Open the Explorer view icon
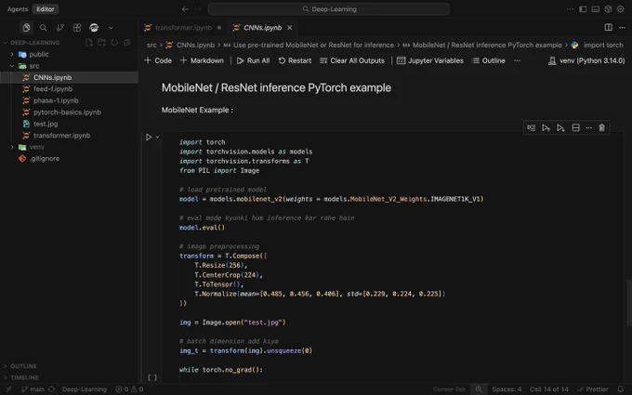This screenshot has width=632, height=395. [26, 27]
